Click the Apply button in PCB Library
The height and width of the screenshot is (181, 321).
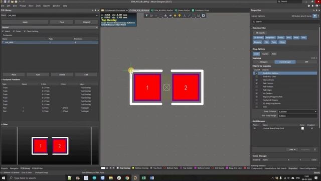25,22
